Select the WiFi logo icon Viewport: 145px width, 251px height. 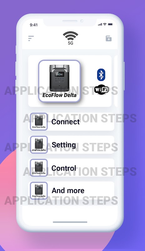click(x=102, y=89)
